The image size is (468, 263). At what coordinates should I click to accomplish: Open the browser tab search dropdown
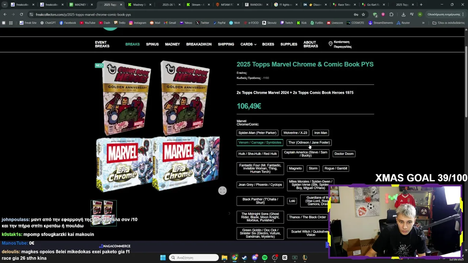4,5
